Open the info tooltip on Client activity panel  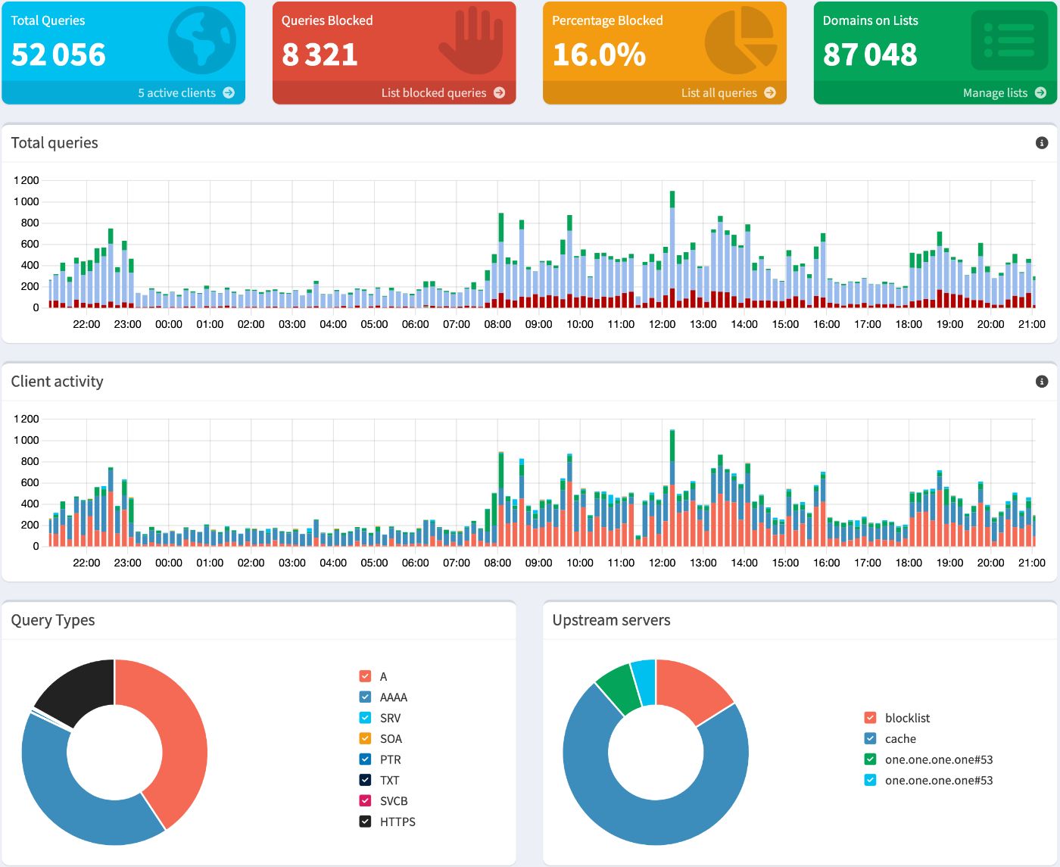pyautogui.click(x=1042, y=381)
